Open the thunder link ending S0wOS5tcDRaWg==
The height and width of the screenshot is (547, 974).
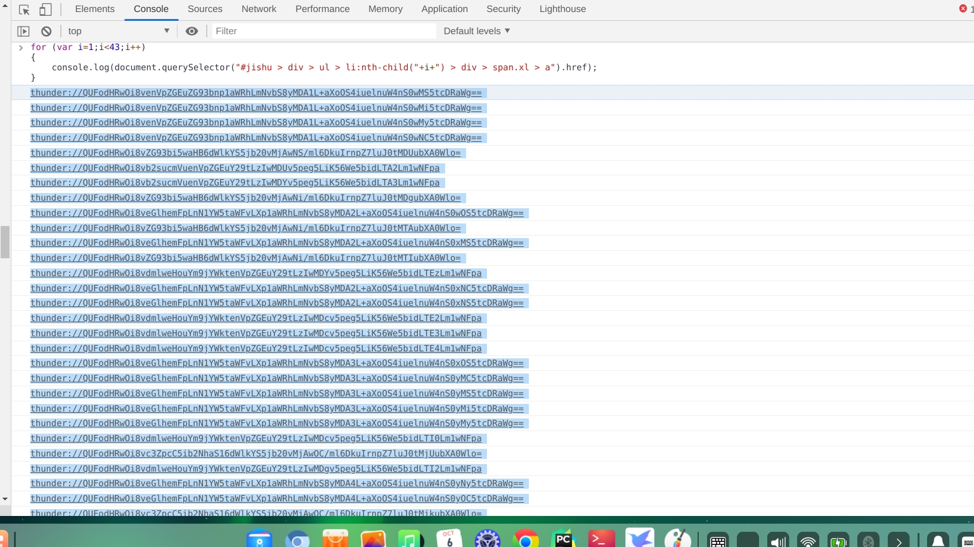(277, 213)
